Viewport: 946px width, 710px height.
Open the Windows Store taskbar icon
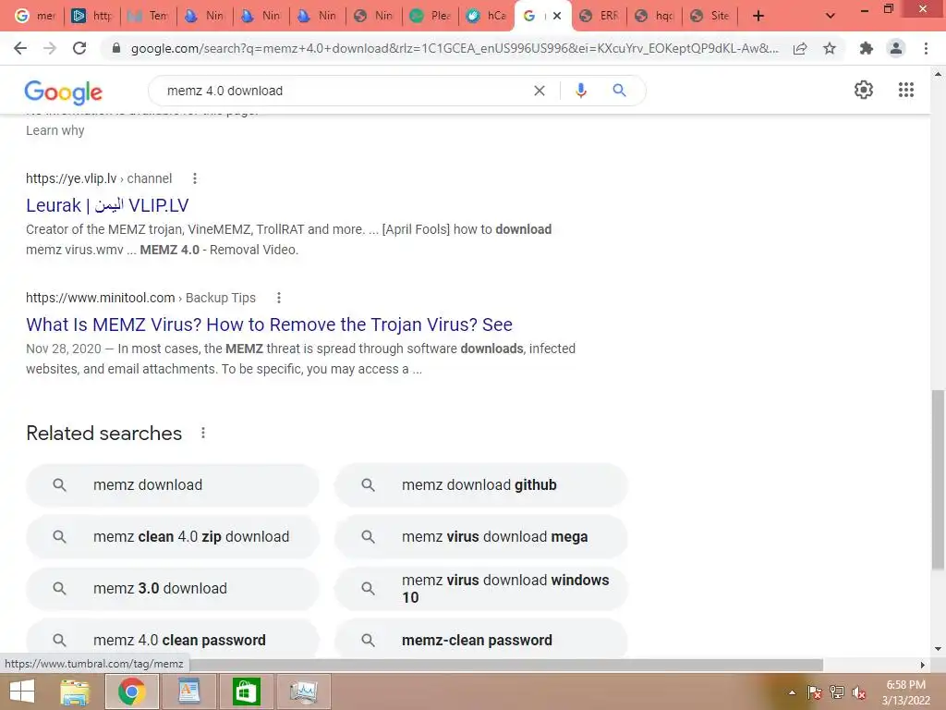(x=246, y=692)
